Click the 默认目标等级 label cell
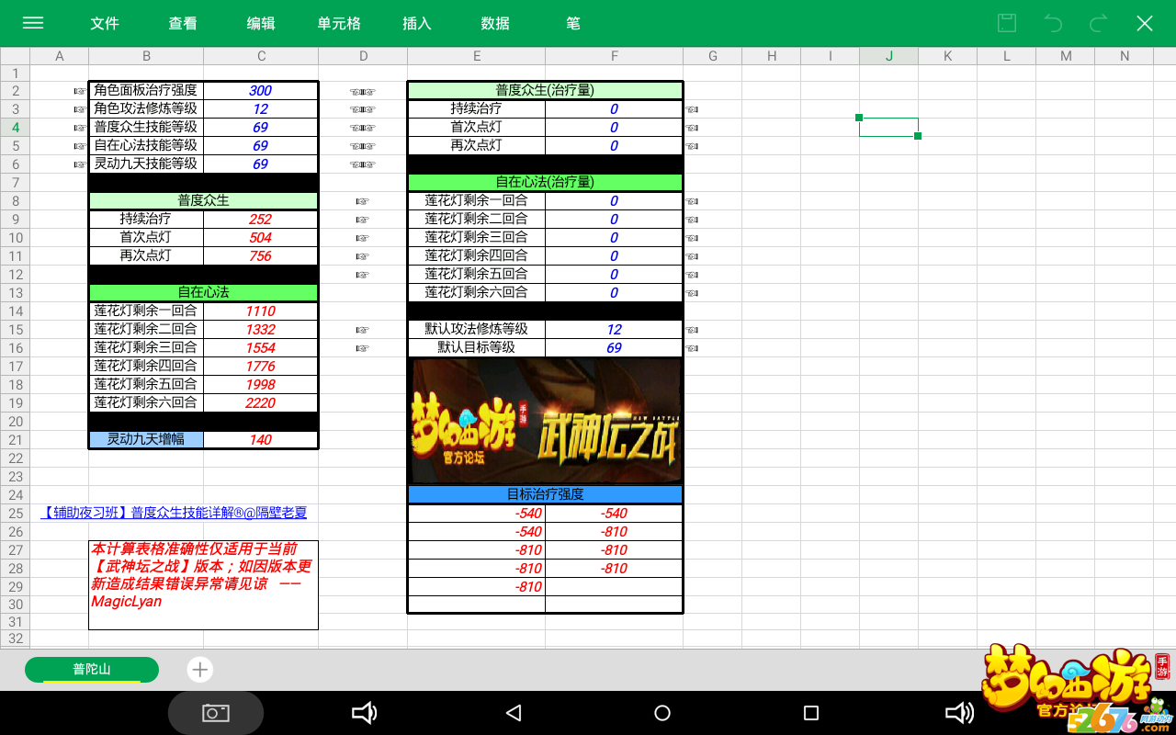This screenshot has height=735, width=1176. [x=477, y=347]
